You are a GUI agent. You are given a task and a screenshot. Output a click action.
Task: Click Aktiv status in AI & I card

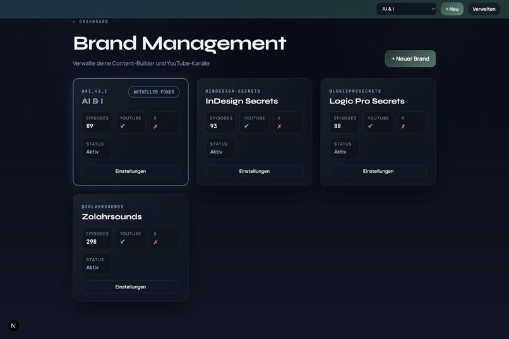pos(92,152)
